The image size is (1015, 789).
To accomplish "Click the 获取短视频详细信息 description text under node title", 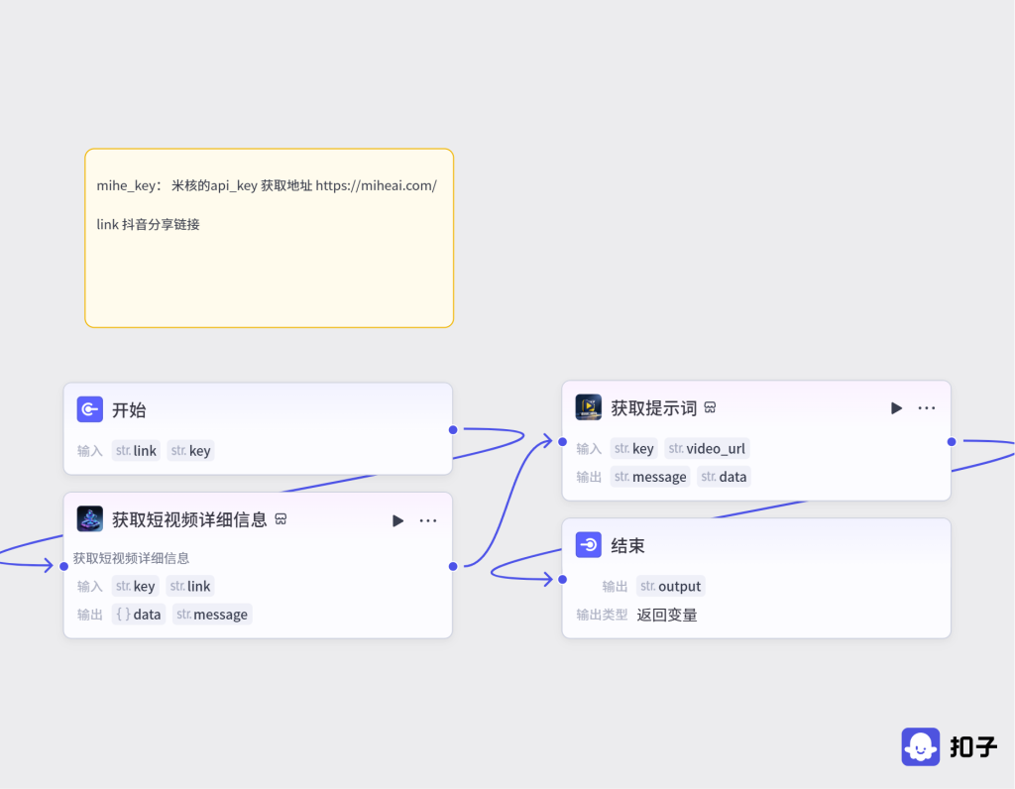I will (131, 558).
